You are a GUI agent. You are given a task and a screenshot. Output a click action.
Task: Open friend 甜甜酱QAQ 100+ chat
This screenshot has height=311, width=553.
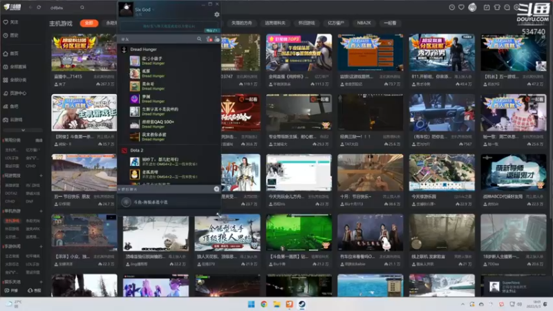(x=170, y=124)
